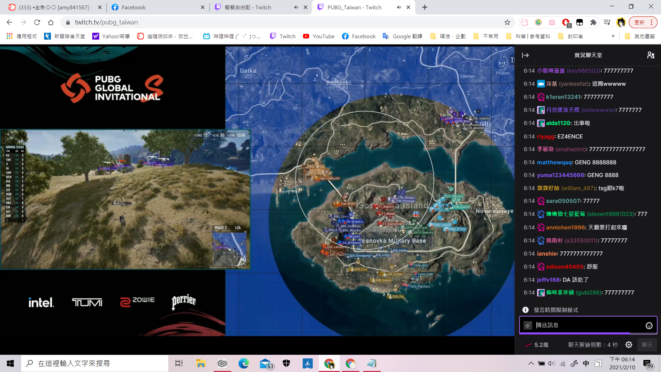The width and height of the screenshot is (661, 372).
Task: Click the red adblock extension with badge 5
Action: tap(566, 23)
